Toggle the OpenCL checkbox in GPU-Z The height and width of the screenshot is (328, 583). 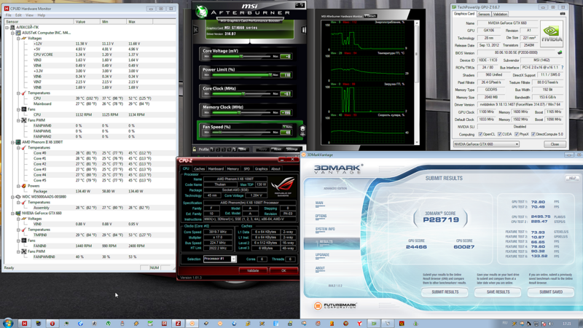pyautogui.click(x=480, y=134)
